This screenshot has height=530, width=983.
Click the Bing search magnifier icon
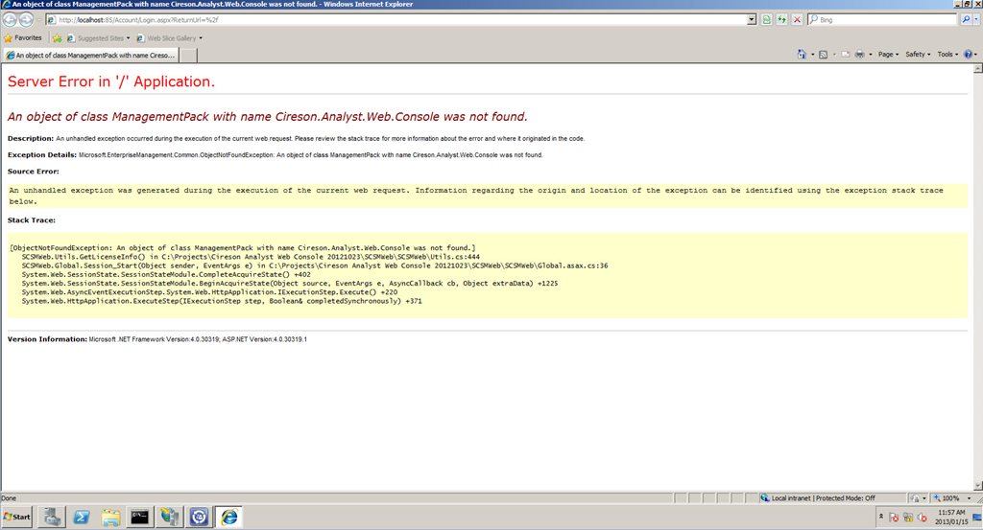(966, 19)
